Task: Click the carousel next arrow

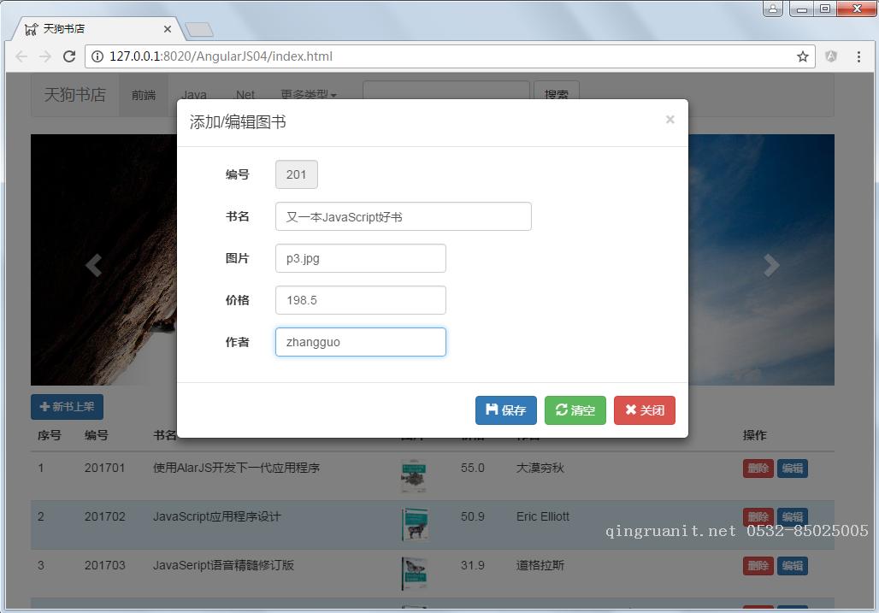Action: [771, 265]
